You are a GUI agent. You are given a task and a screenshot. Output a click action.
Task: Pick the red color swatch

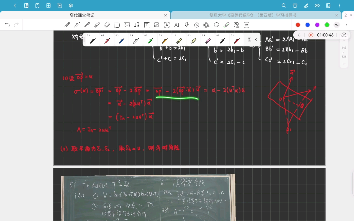tap(298, 25)
